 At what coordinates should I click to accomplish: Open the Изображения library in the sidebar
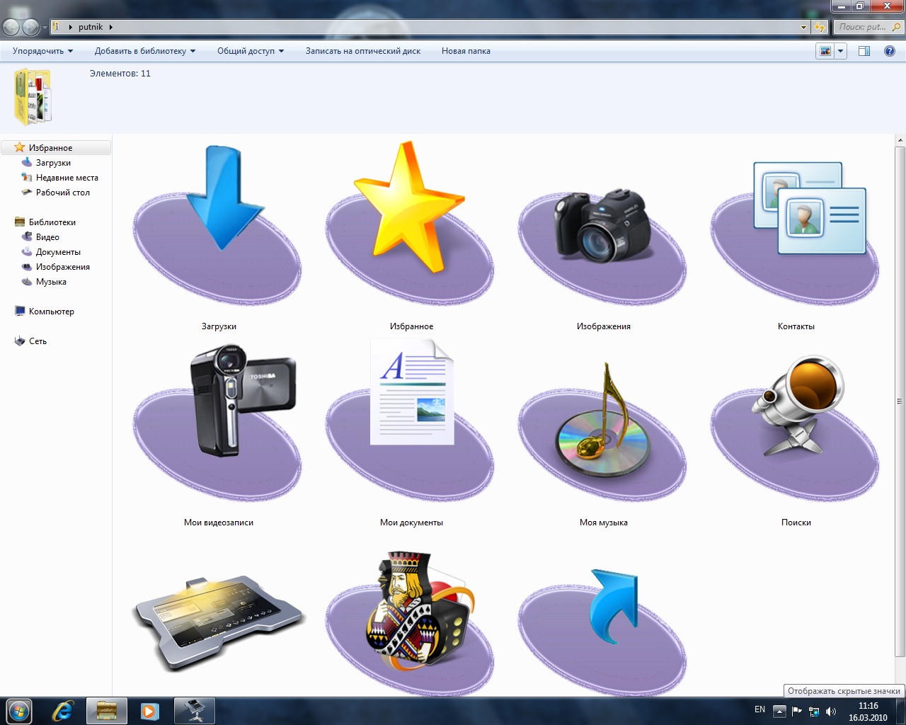tap(62, 267)
